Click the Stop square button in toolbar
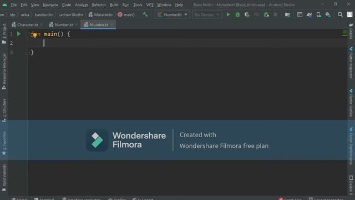Image resolution: width=355 pixels, height=200 pixels. tap(275, 15)
